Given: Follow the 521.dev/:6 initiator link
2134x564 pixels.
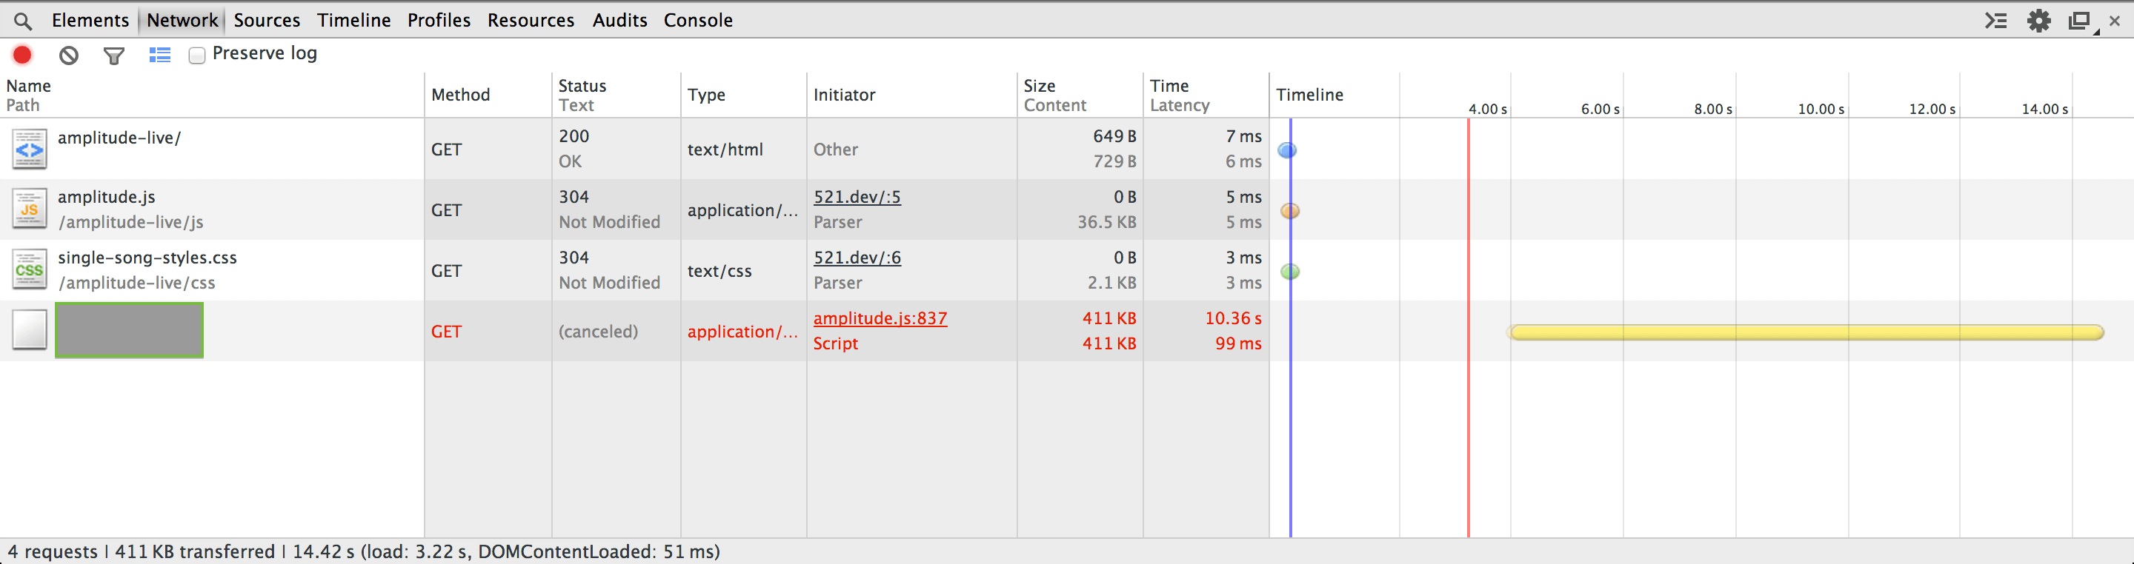Looking at the screenshot, I should (857, 257).
